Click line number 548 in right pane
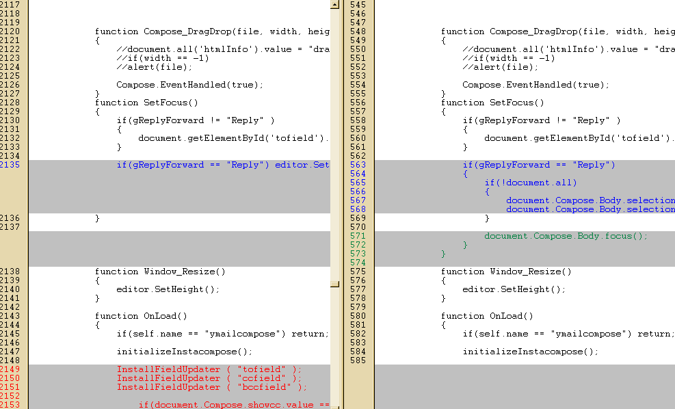675x409 pixels. [358, 31]
